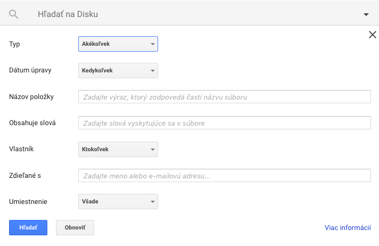Open the Viac informácií link
Viewport: 379px width, 246px height.
[348, 227]
